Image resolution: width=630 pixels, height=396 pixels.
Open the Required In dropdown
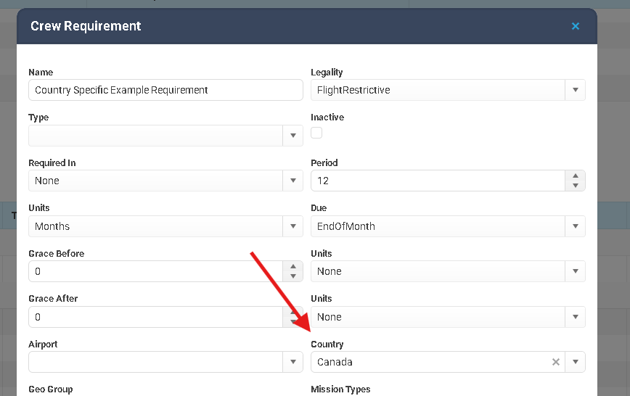pyautogui.click(x=292, y=181)
